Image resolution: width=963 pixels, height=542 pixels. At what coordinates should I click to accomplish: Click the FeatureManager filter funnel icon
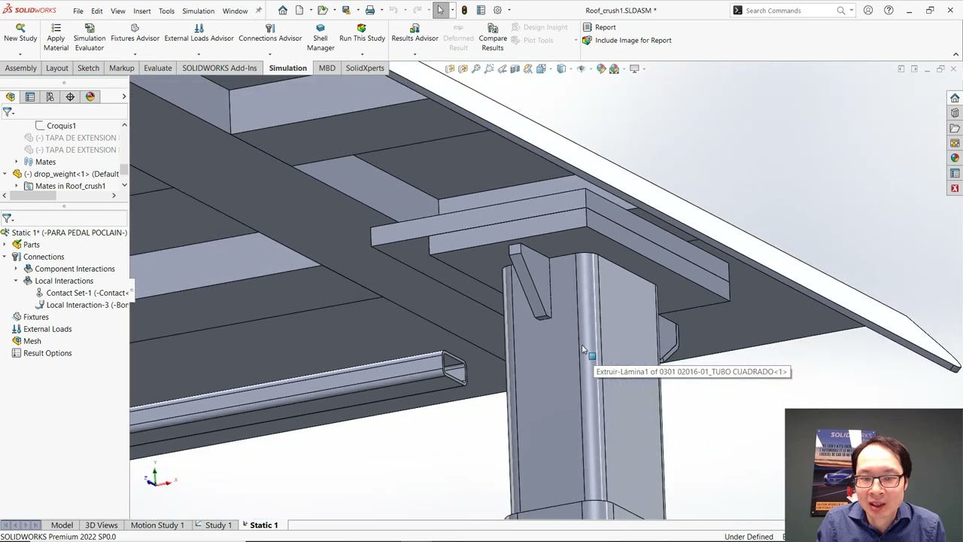(x=8, y=111)
